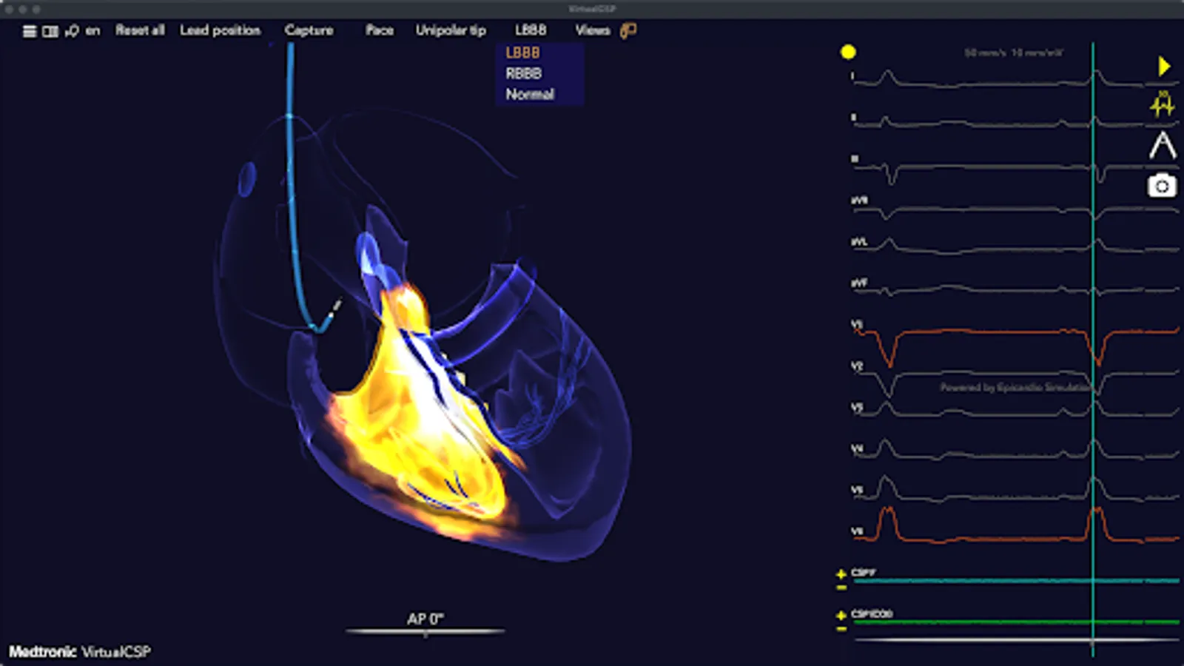Click the orange lock icon near Views
The width and height of the screenshot is (1184, 666).
628,31
